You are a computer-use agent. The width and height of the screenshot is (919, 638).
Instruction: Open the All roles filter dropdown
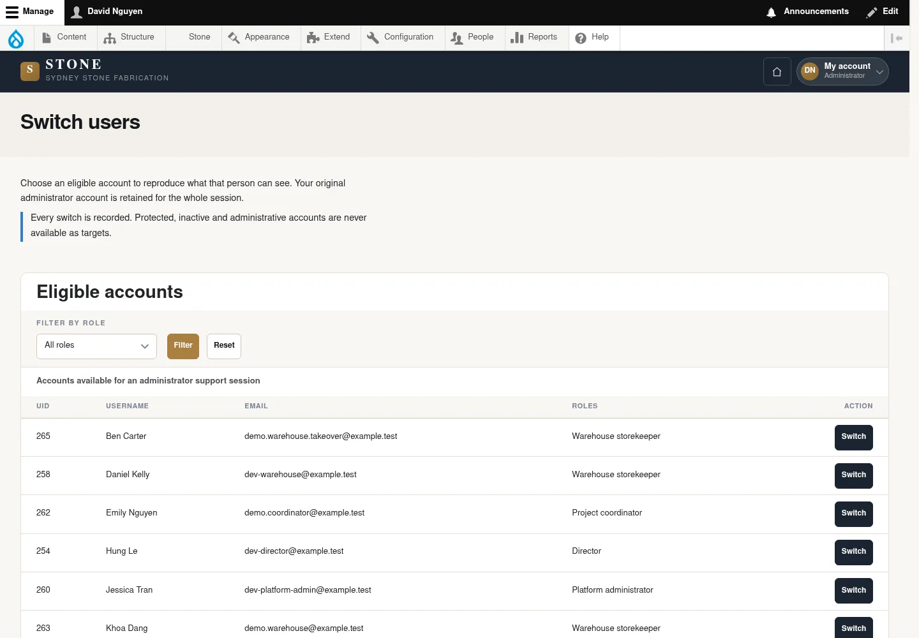coord(96,346)
